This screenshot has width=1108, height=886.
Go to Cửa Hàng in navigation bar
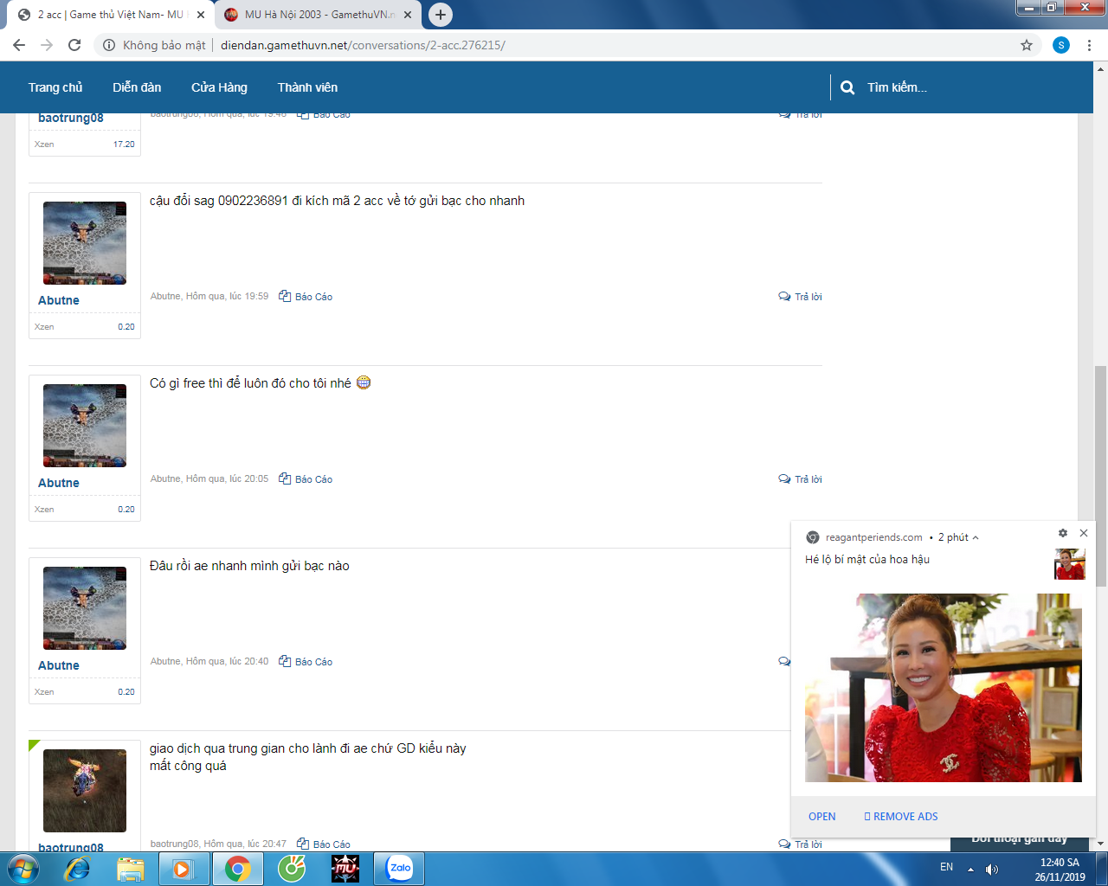click(219, 87)
